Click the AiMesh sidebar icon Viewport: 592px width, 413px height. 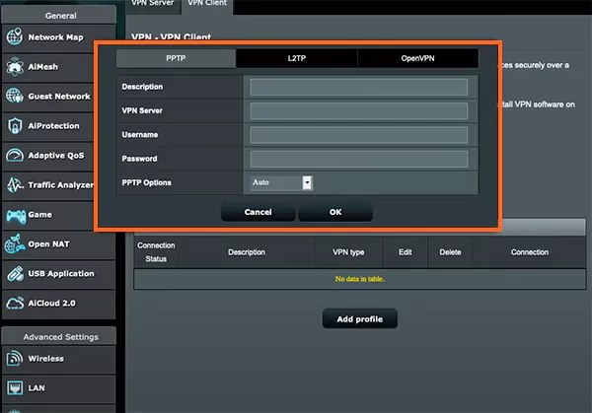pyautogui.click(x=15, y=66)
